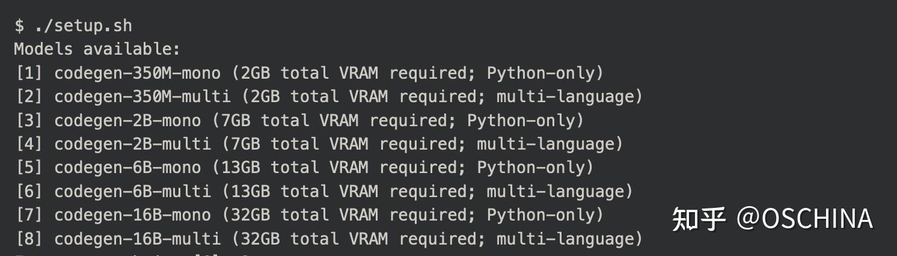Click option number [8] in the list
The height and width of the screenshot is (256, 897).
pos(29,239)
